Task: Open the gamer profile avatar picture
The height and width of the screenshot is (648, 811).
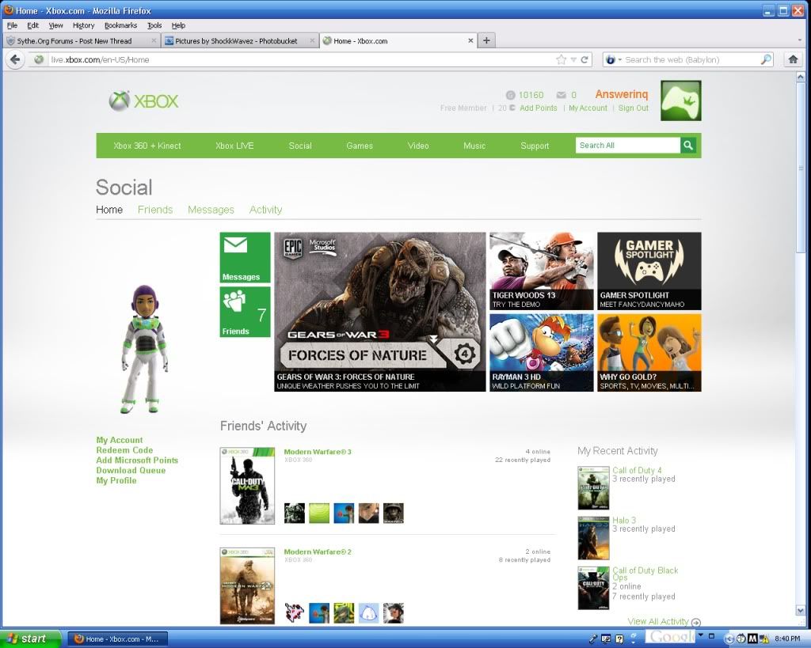Action: [680, 100]
